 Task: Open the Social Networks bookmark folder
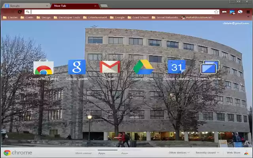point(165,17)
